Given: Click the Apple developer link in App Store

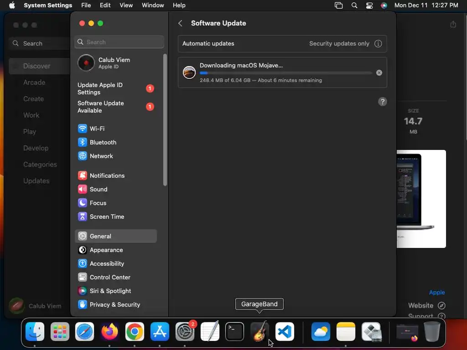Looking at the screenshot, I should [436, 292].
